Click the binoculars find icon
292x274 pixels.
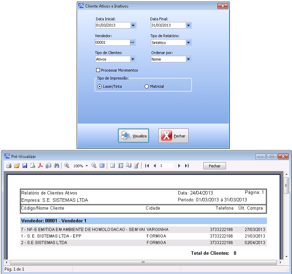click(57, 166)
